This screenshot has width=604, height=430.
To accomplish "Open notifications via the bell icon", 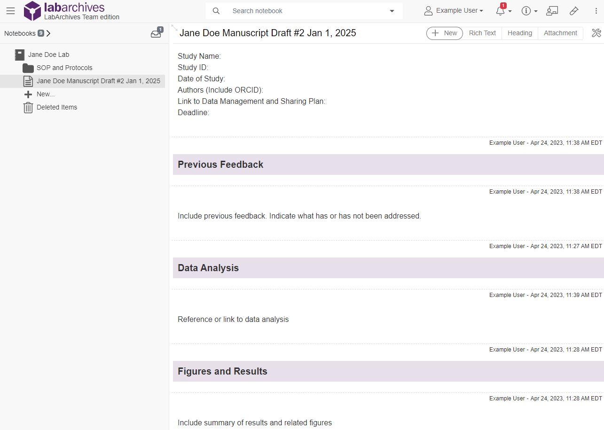I will (500, 11).
